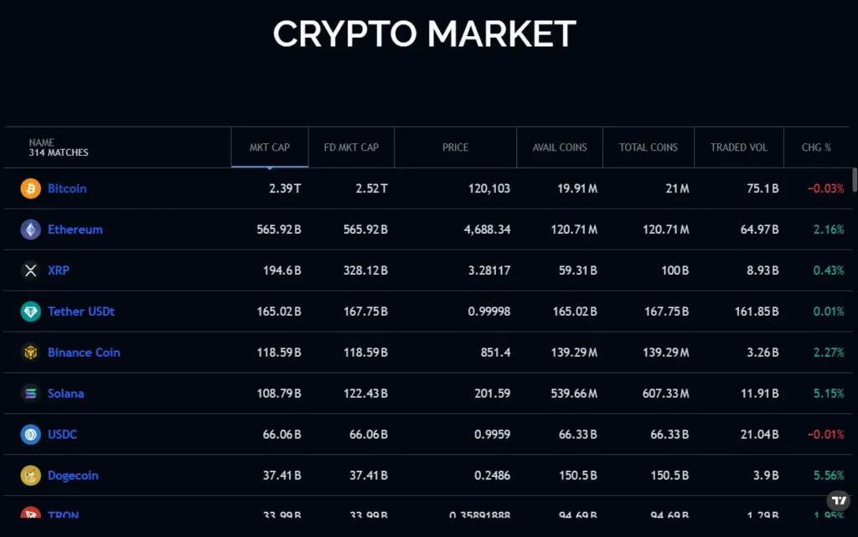The width and height of the screenshot is (858, 537).
Task: Sort by FD MKT CAP column header
Action: coord(351,147)
